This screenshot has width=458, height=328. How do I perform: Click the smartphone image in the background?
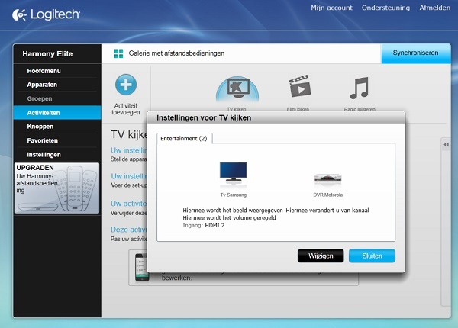[x=141, y=267]
